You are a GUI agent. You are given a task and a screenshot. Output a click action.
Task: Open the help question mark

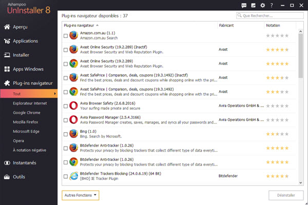coord(272,5)
